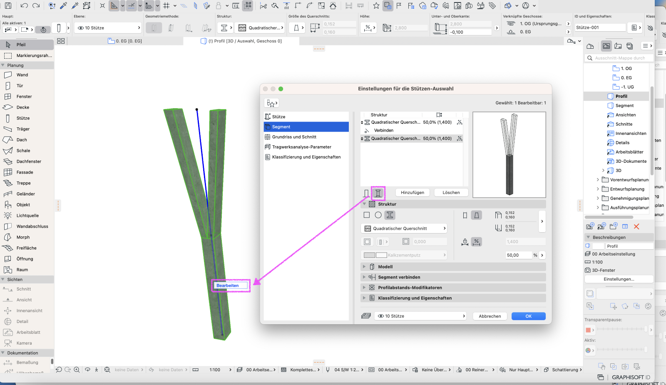666x385 pixels.
Task: Select the circular cross-section shape icon
Action: point(378,215)
